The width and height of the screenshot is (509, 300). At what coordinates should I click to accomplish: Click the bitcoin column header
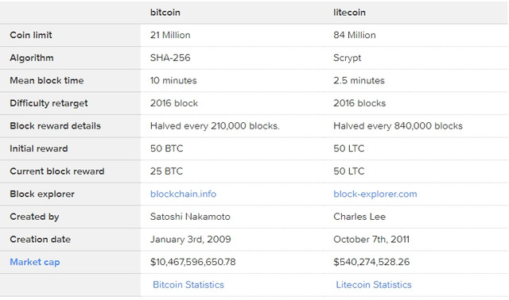[165, 13]
